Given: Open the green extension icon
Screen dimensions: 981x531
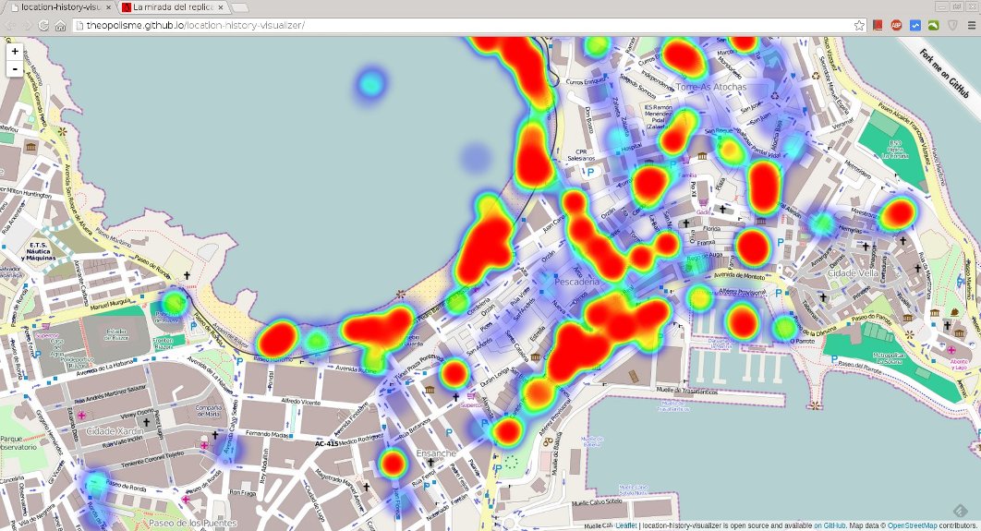Looking at the screenshot, I should coord(934,25).
